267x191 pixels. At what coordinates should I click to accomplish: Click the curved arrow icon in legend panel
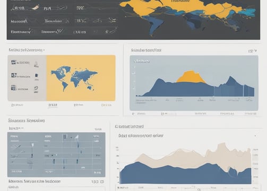36,88
